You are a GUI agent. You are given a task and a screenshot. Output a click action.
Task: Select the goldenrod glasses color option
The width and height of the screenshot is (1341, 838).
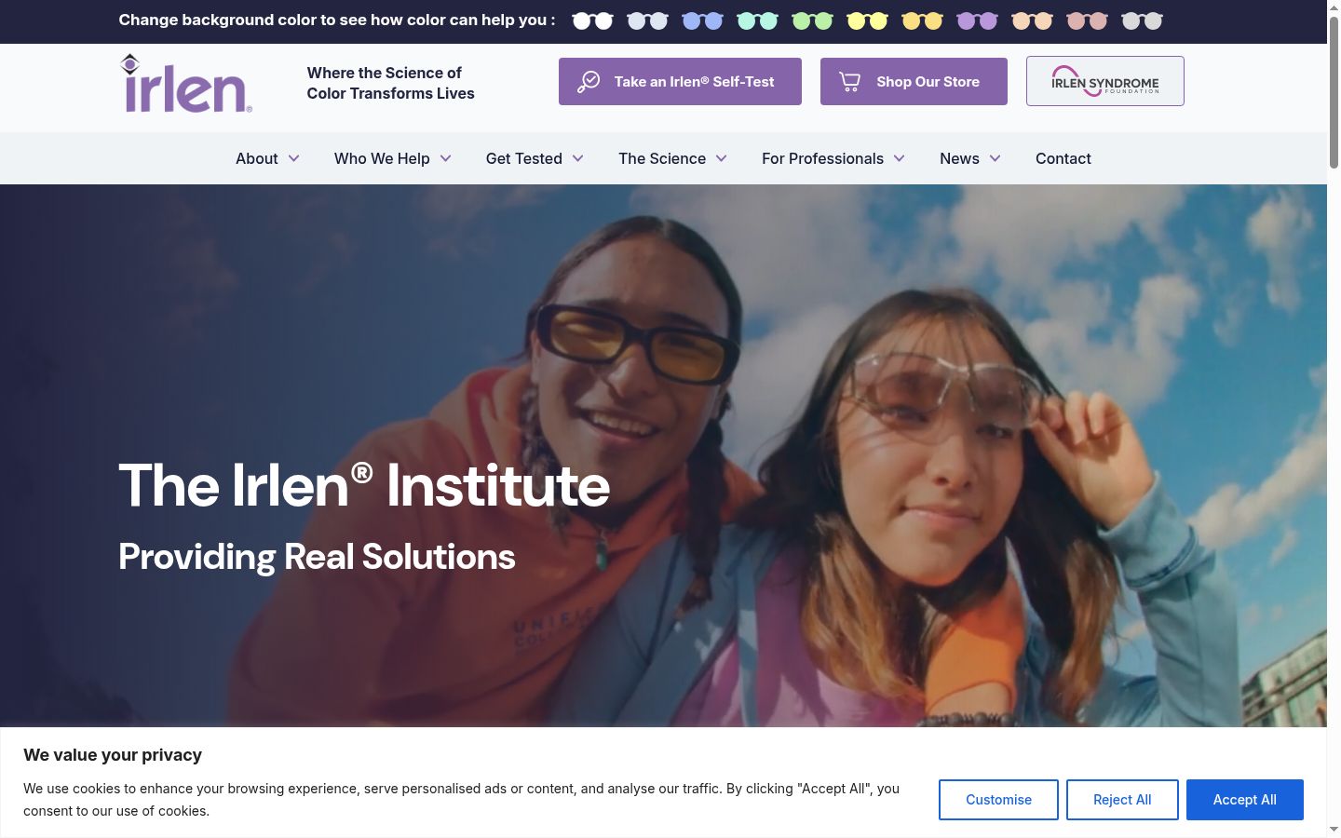[x=922, y=20]
